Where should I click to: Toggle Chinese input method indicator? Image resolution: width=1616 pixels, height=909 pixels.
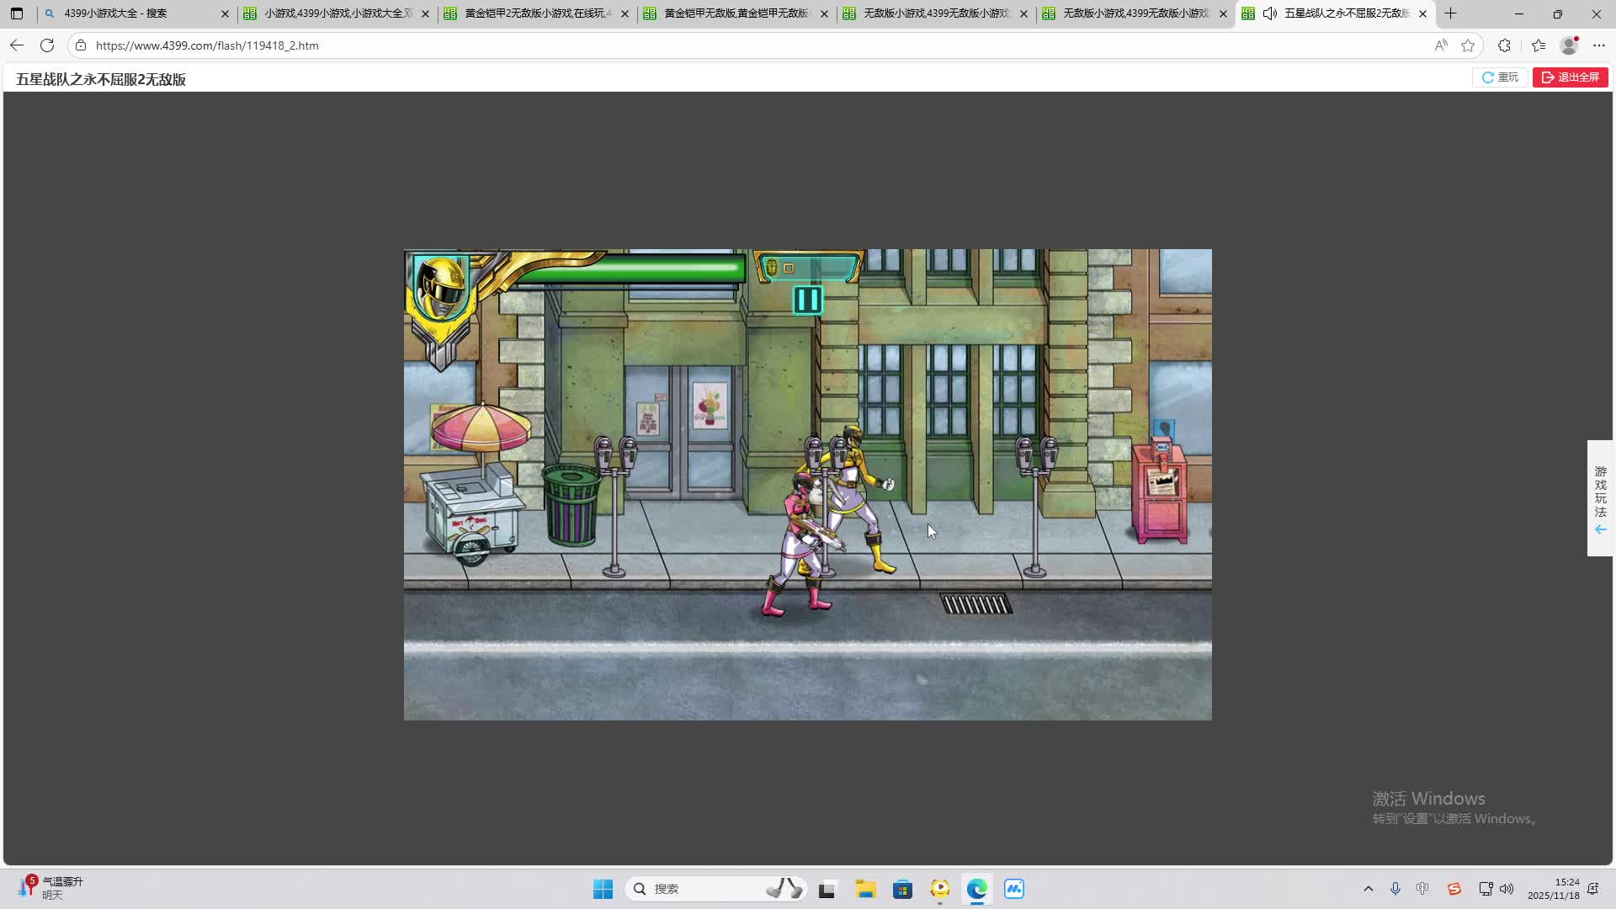click(1422, 889)
